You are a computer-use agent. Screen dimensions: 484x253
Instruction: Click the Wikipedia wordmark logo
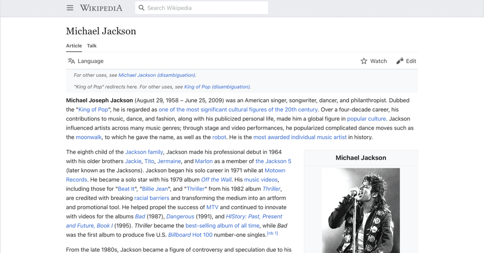click(x=101, y=8)
